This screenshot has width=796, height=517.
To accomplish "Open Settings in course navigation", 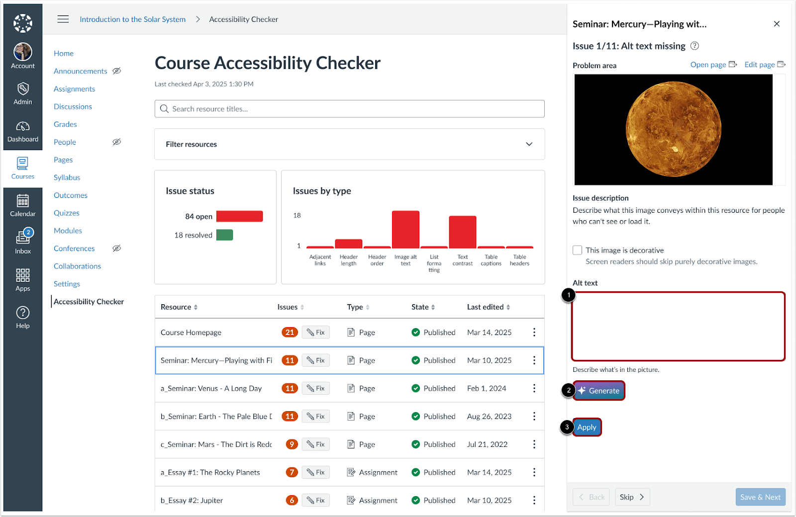I will pos(67,284).
